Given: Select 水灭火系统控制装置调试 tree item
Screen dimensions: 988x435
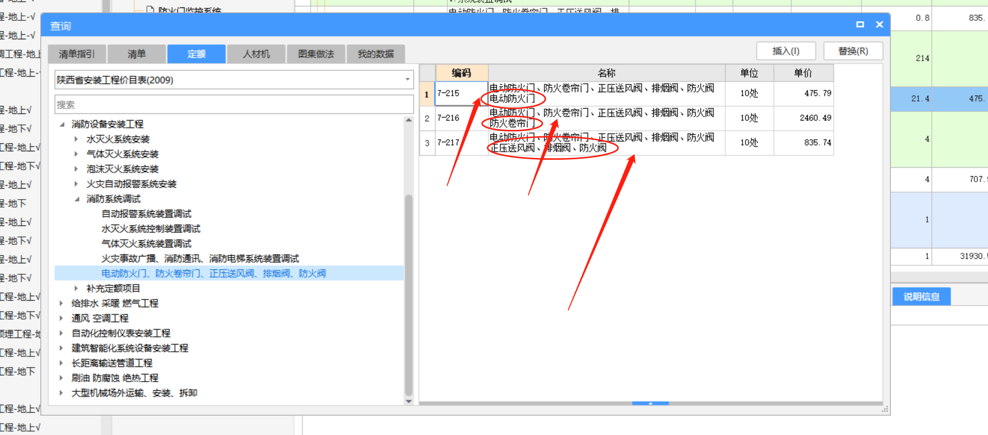Looking at the screenshot, I should (x=151, y=228).
